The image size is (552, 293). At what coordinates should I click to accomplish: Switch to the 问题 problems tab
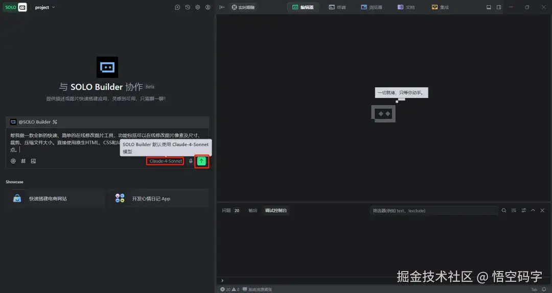[x=226, y=211]
